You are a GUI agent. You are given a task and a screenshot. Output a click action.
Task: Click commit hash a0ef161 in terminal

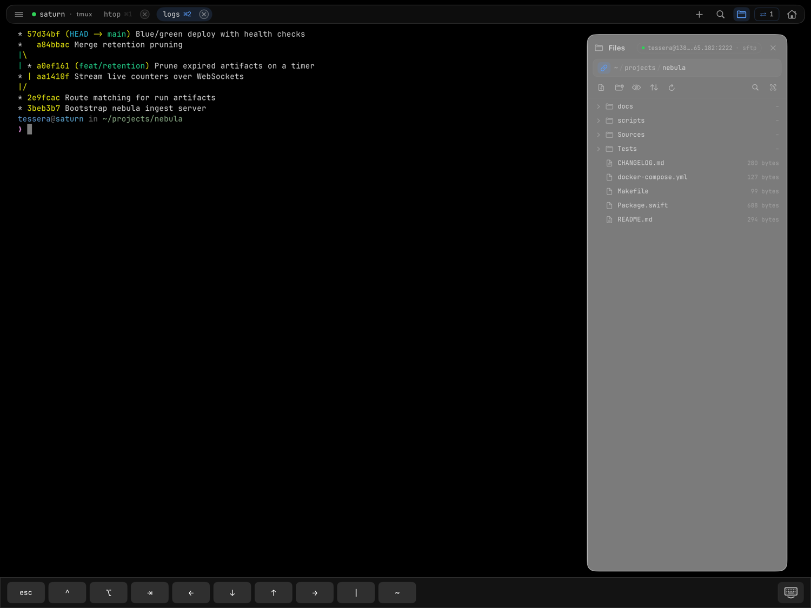click(x=53, y=66)
